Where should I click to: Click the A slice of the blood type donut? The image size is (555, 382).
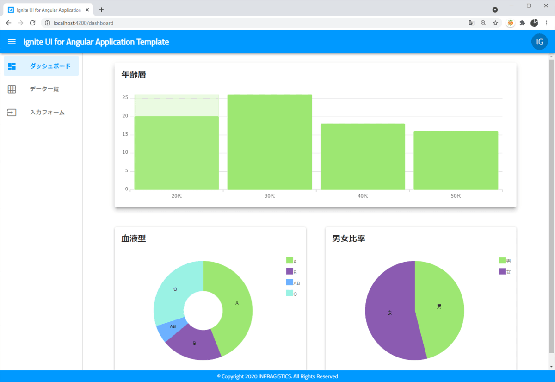tap(237, 303)
